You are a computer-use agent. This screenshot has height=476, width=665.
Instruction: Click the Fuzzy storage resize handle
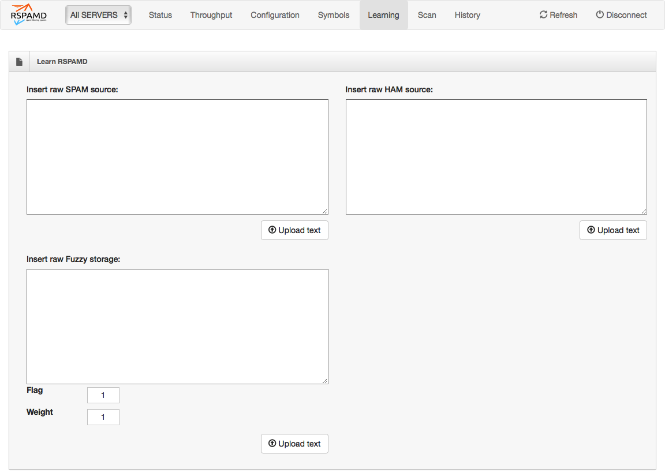click(325, 381)
